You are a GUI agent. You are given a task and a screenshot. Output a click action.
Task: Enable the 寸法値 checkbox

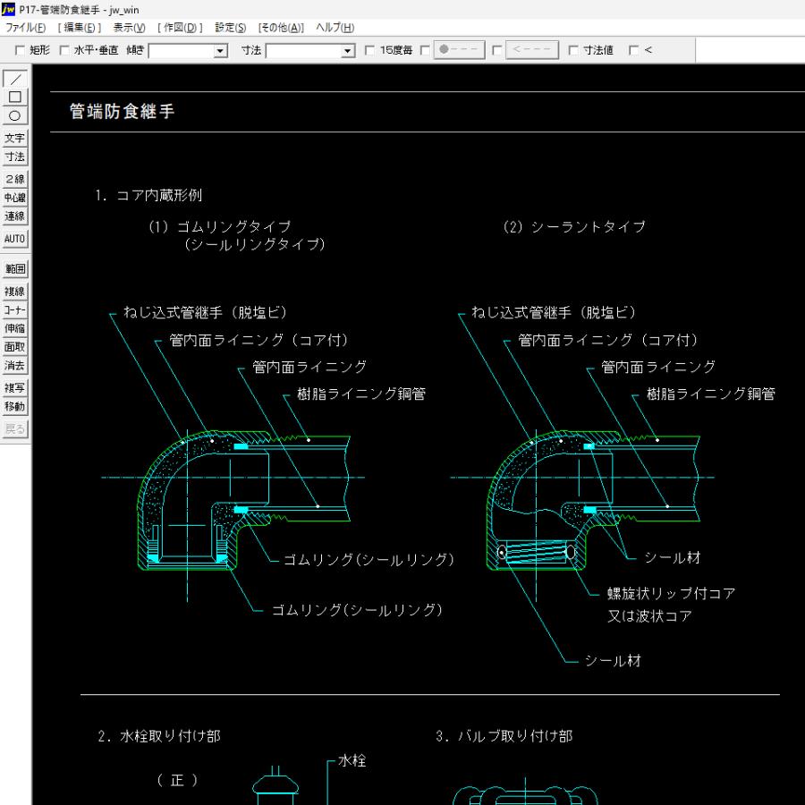(573, 50)
